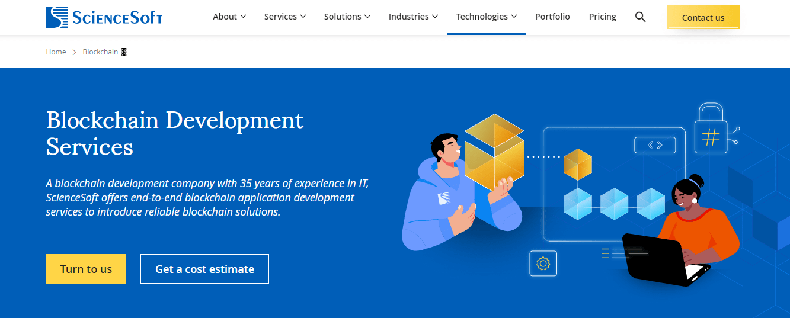The image size is (790, 318).
Task: Open the Services menu
Action: (x=285, y=17)
